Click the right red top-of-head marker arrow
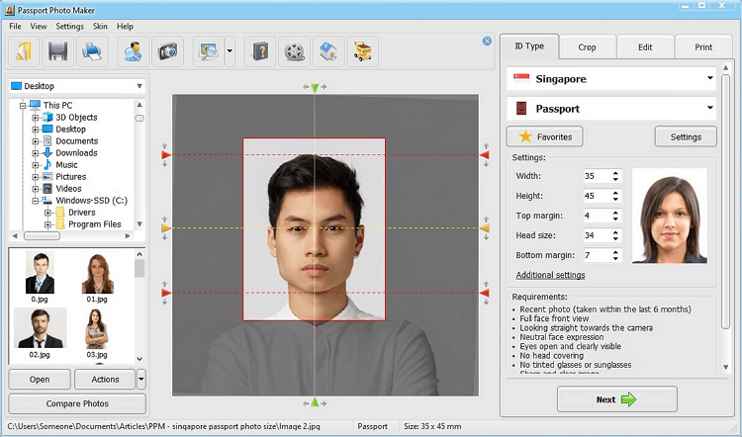 485,155
